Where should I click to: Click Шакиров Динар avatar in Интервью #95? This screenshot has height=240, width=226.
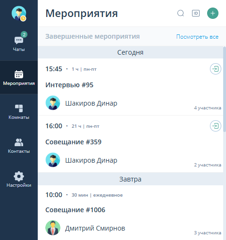click(x=53, y=103)
